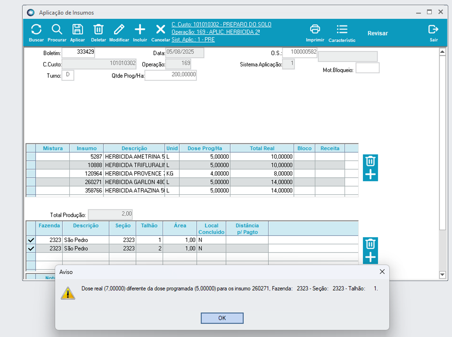
Task: Click Total Real 8,00000 cell
Action: 262,173
